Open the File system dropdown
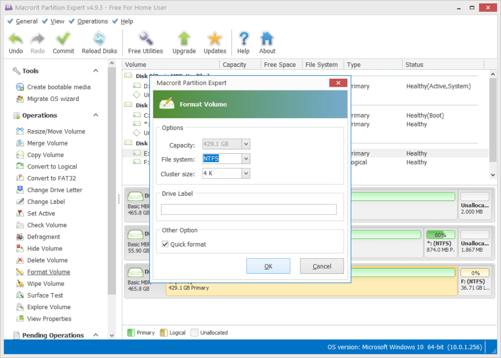Image resolution: width=501 pixels, height=358 pixels. click(247, 158)
